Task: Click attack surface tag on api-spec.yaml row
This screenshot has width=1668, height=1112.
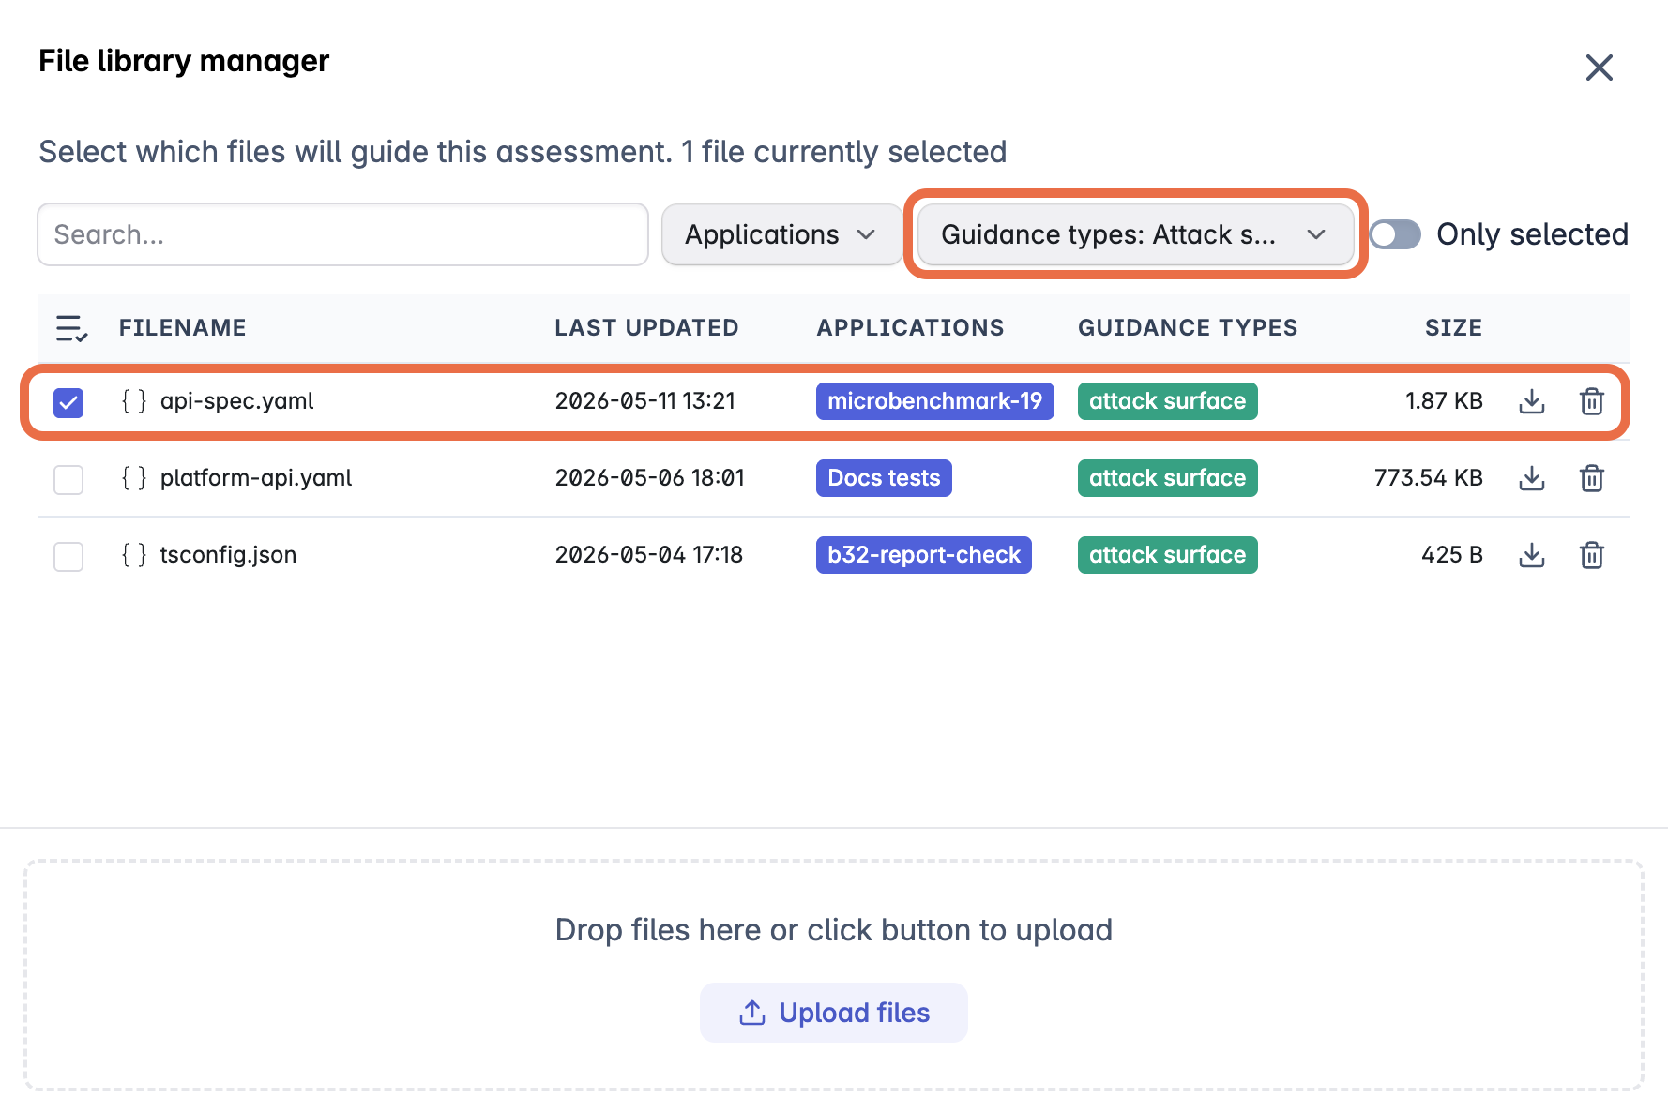Action: click(1168, 401)
